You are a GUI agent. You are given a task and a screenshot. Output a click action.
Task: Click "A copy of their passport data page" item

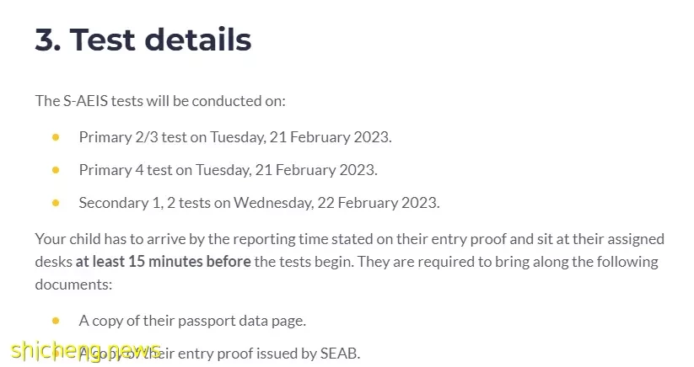coord(192,321)
